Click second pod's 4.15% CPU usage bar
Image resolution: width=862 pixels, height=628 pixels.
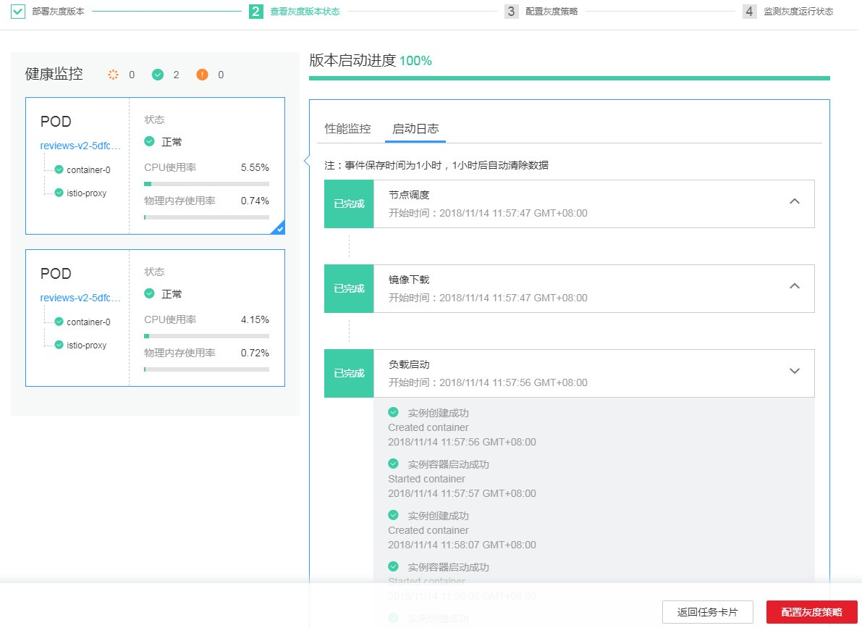coord(207,336)
